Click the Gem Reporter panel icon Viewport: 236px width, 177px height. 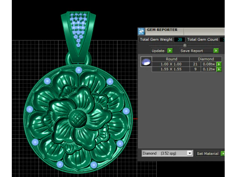click(x=141, y=31)
